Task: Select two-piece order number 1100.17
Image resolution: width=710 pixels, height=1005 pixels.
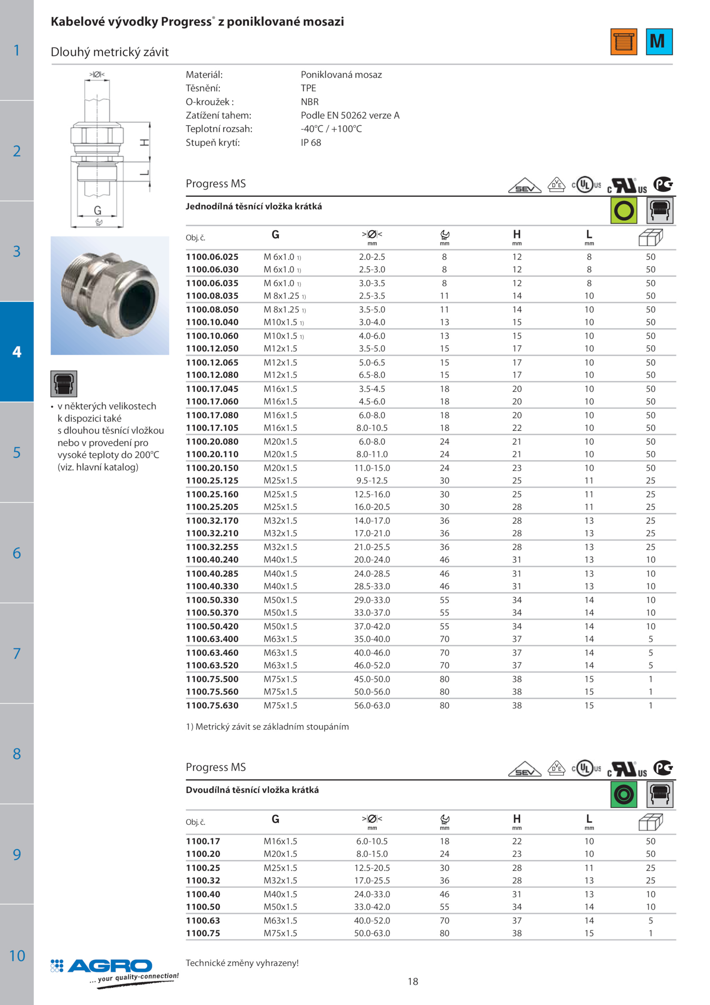Action: click(x=203, y=841)
